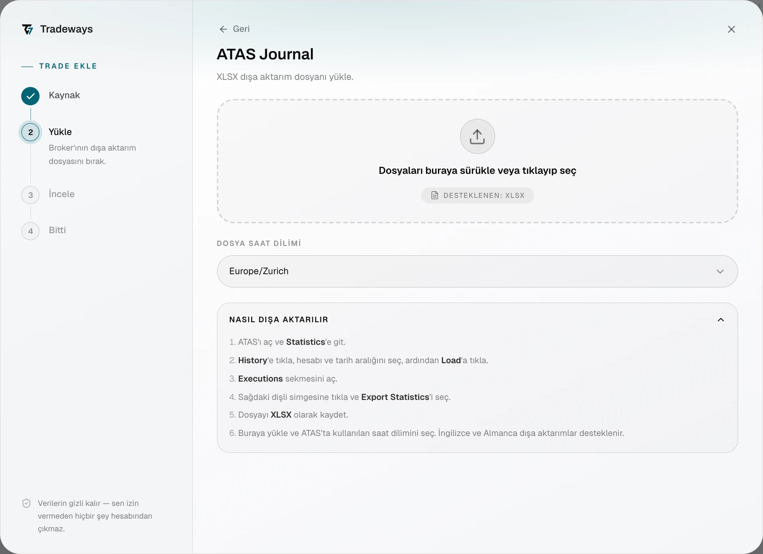The image size is (763, 554).
Task: Click the NASIL DIŞA AKTARILIR heading
Action: pos(279,320)
